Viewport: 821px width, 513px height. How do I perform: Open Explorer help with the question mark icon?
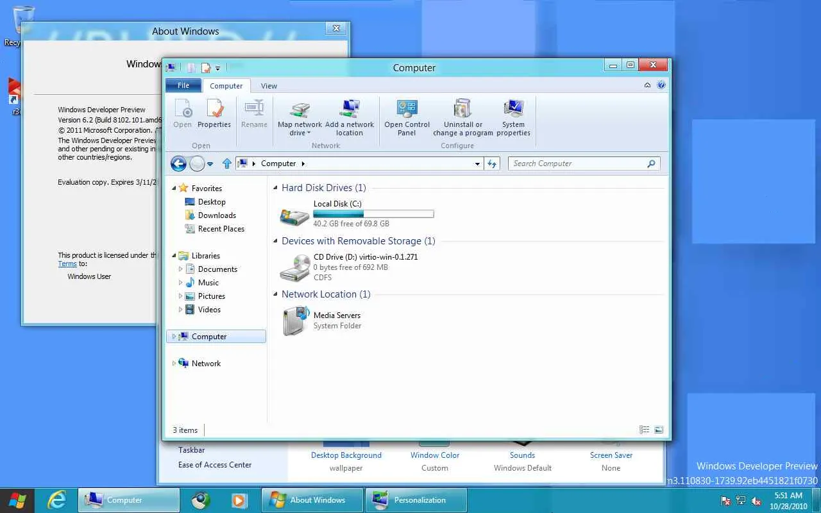661,85
